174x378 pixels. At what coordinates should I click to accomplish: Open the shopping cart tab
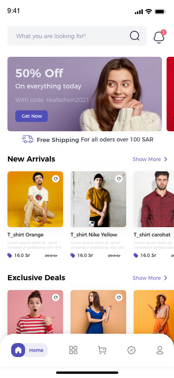coord(102,350)
